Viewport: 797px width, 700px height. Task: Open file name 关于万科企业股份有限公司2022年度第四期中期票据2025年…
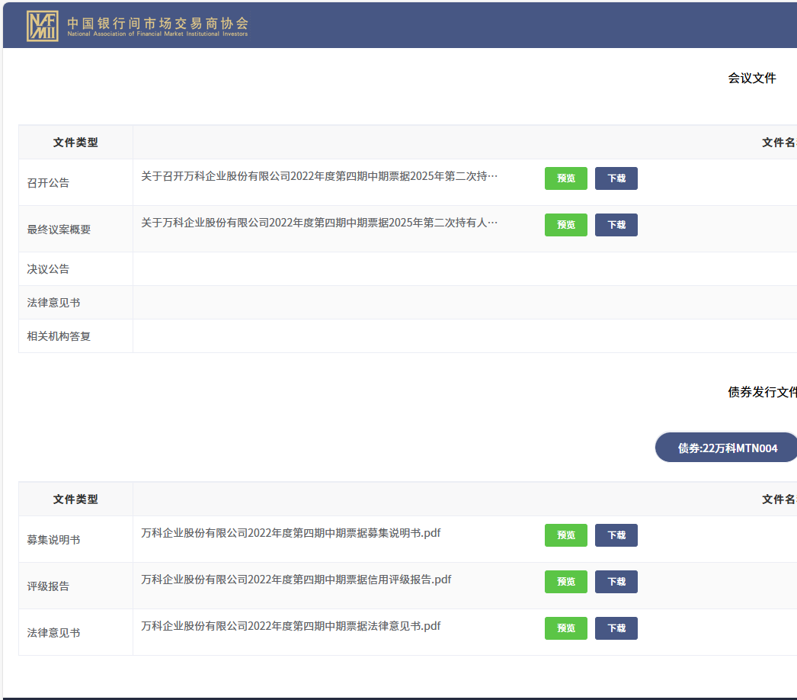[319, 223]
